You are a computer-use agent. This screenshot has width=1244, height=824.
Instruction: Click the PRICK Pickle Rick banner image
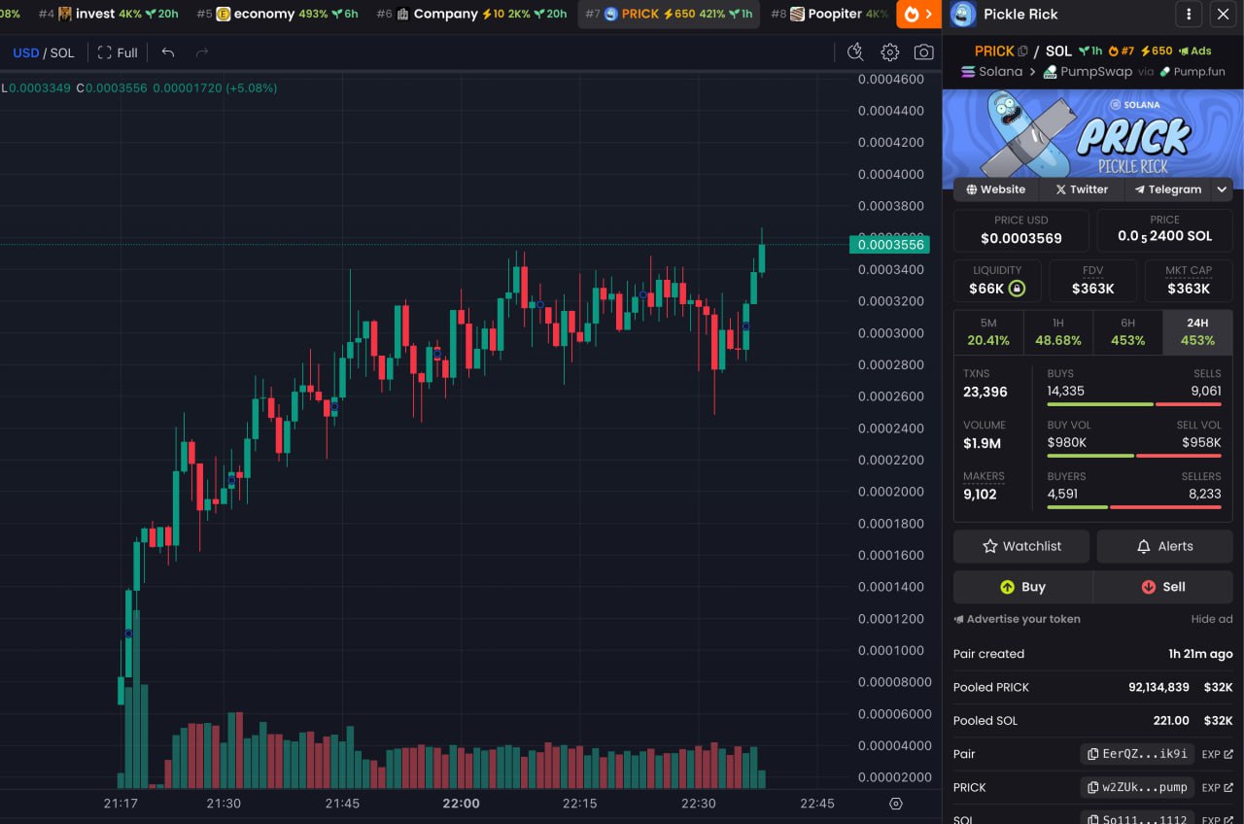1092,140
